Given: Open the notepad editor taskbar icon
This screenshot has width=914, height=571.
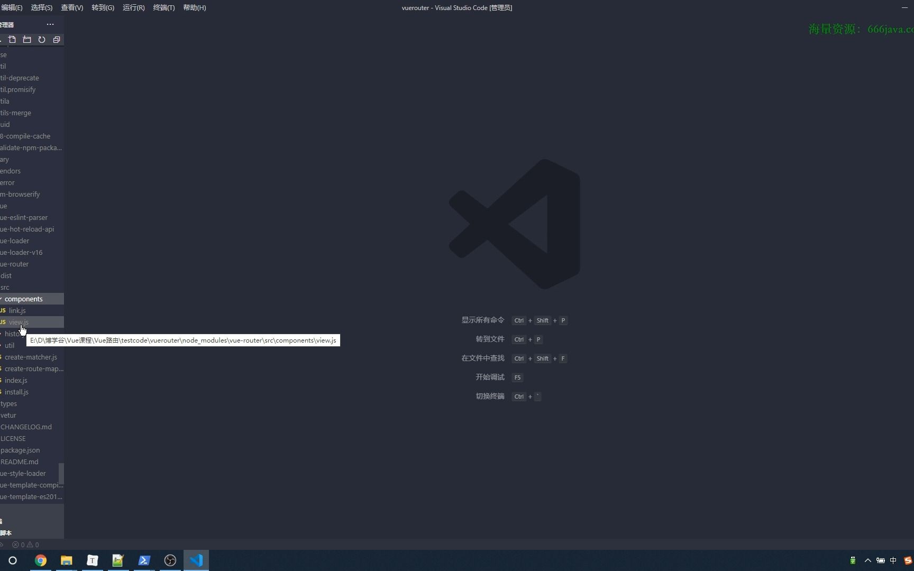Looking at the screenshot, I should (118, 560).
